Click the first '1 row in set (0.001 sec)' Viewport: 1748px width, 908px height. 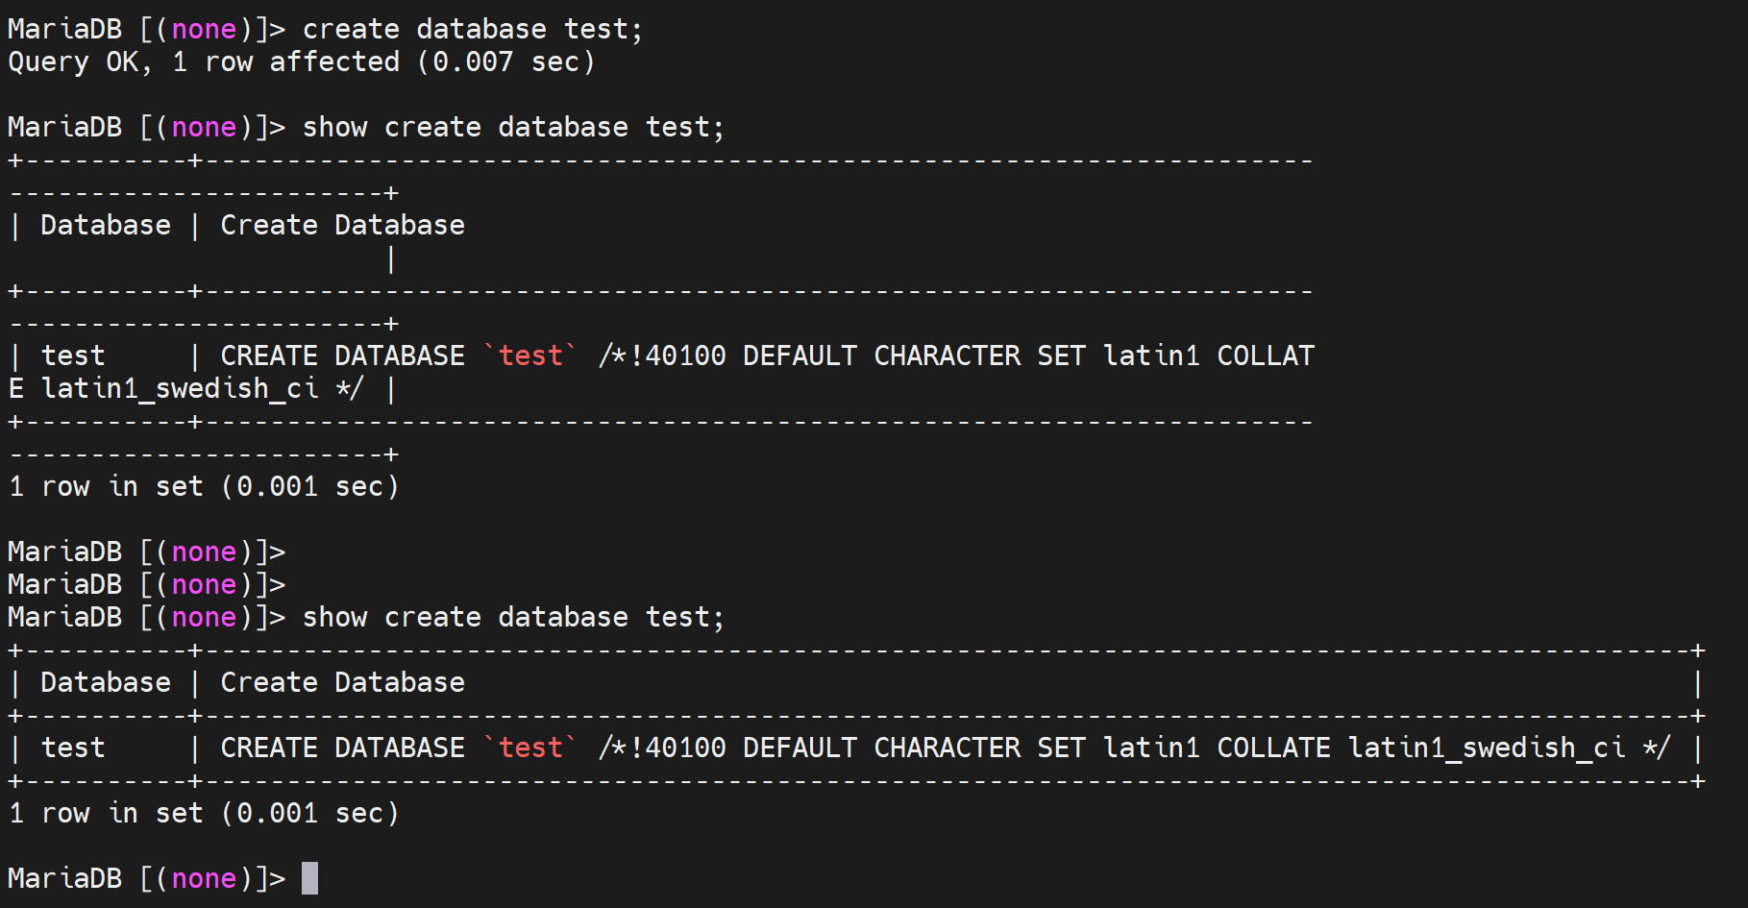(203, 486)
